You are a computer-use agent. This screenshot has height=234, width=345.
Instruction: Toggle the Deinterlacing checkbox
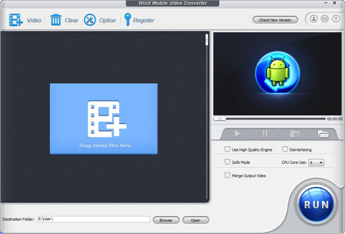(285, 150)
